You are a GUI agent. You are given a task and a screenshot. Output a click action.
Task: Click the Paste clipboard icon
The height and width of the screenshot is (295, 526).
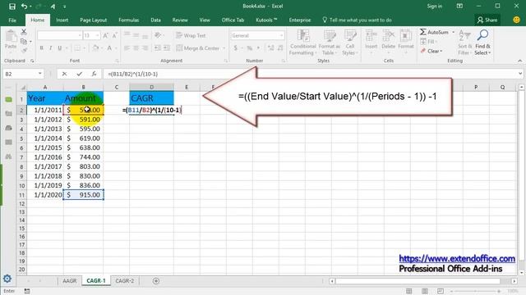point(11,36)
